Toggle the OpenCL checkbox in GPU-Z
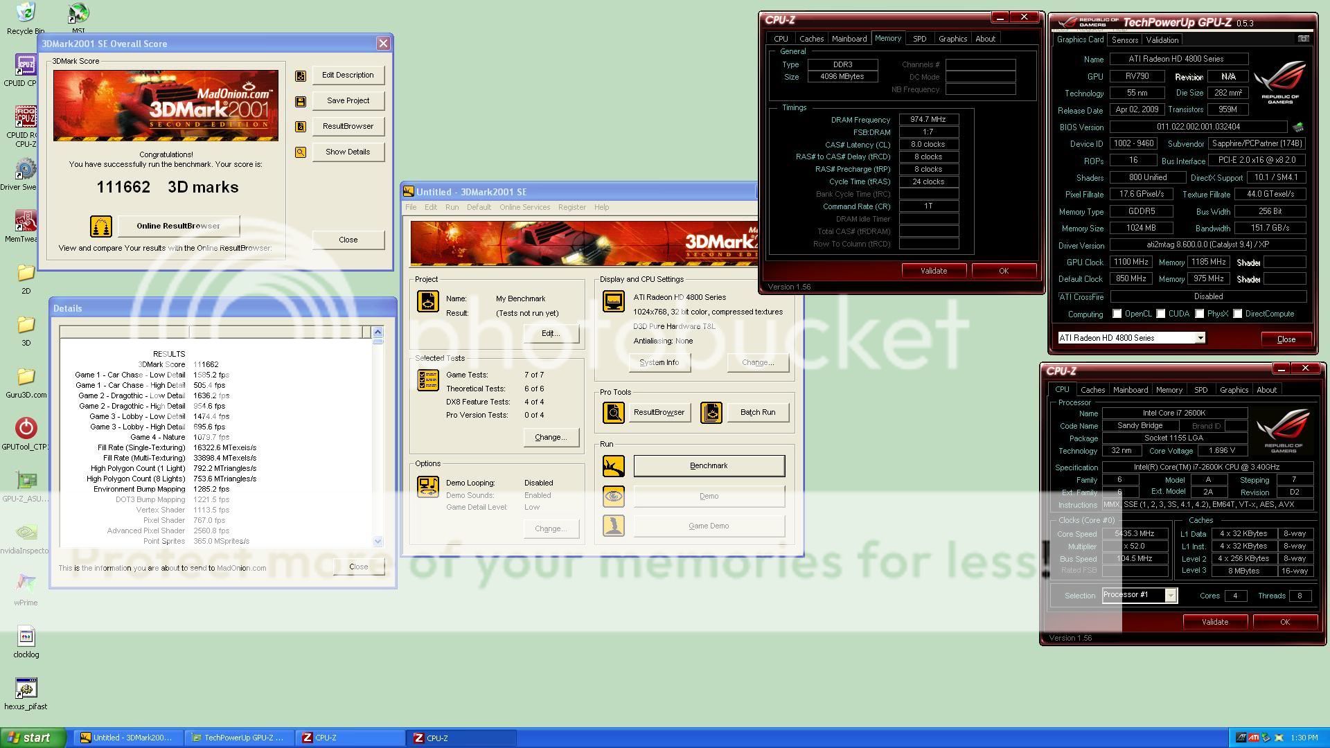 click(1117, 314)
